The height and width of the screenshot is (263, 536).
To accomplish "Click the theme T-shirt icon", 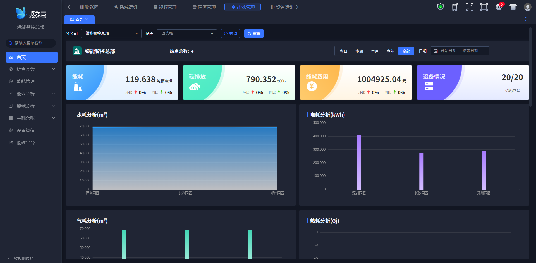I will tap(513, 7).
